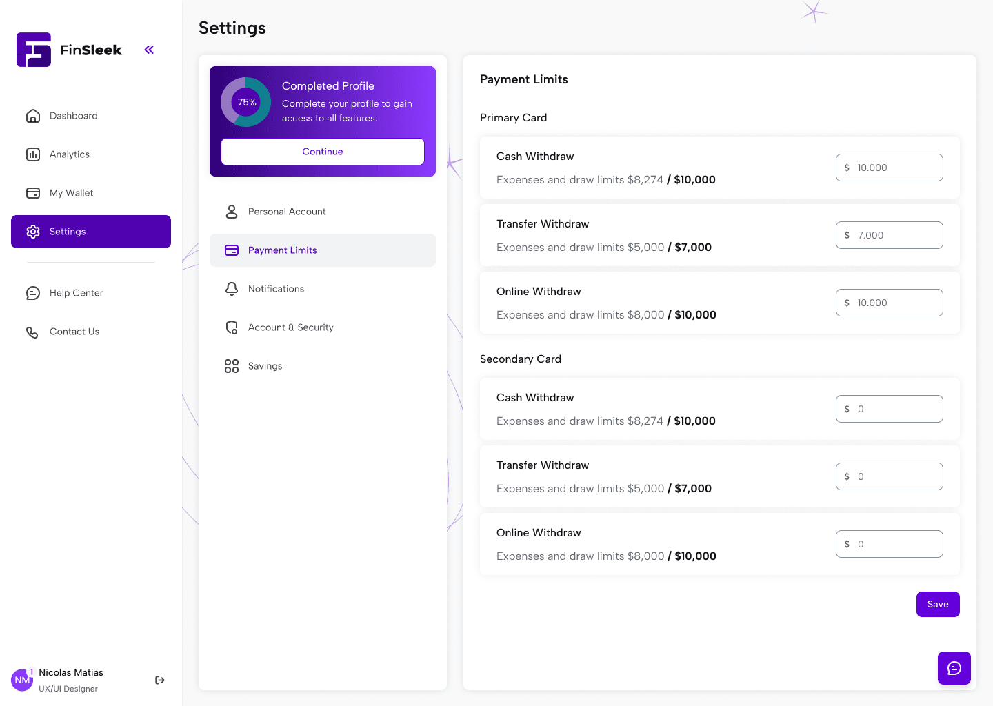This screenshot has height=706, width=993.
Task: Save the payment limit changes
Action: (938, 605)
